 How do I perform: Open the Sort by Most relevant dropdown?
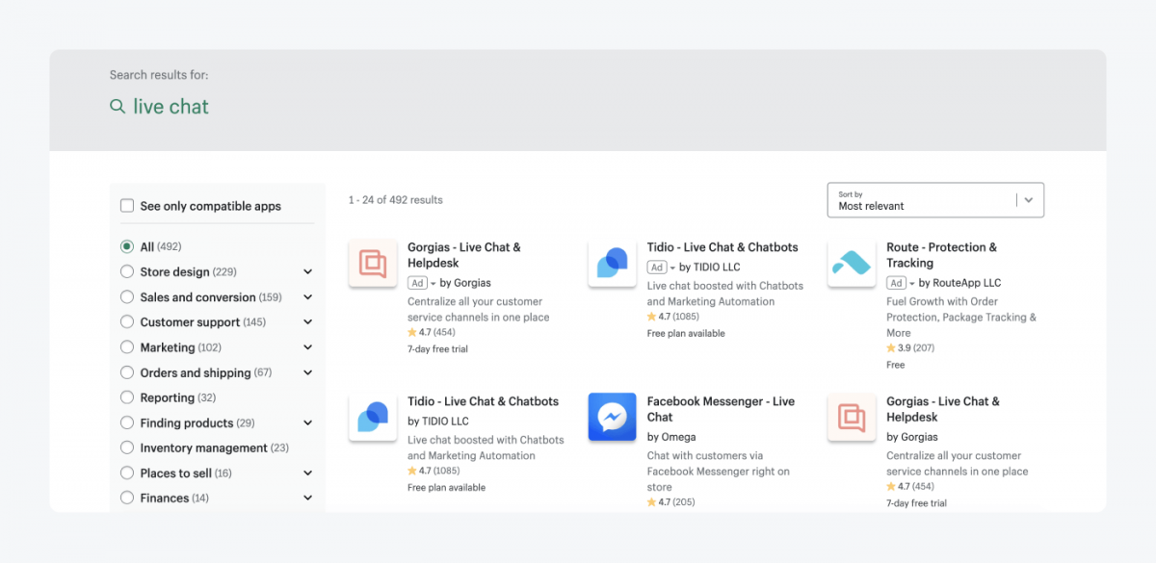935,200
